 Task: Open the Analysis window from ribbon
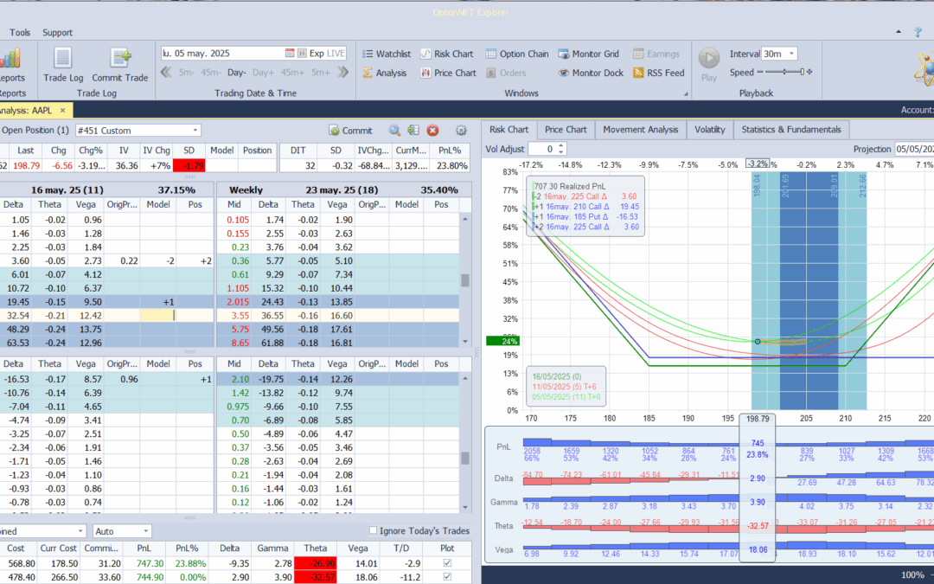pos(384,73)
